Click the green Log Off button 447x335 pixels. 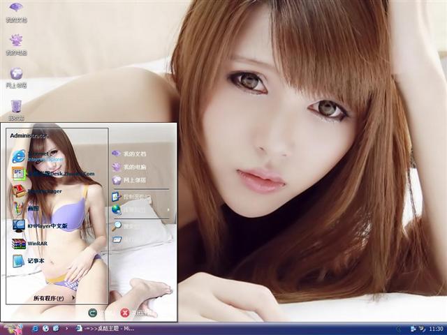point(93,313)
